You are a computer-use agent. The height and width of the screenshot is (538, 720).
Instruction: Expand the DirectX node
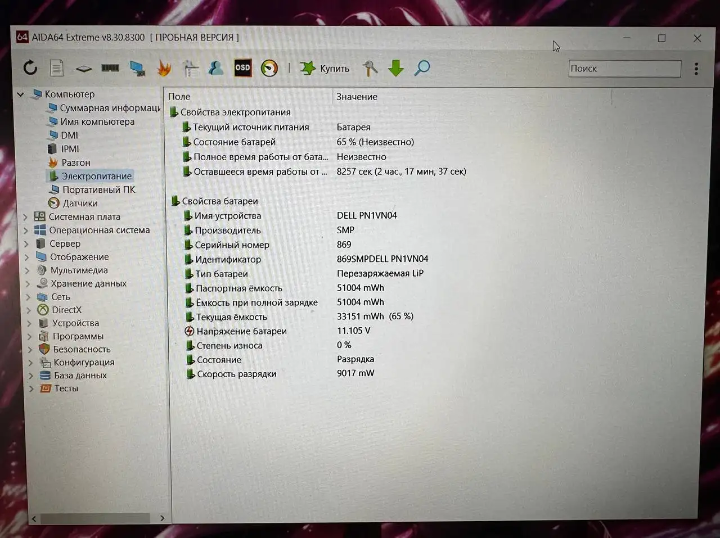pyautogui.click(x=29, y=310)
